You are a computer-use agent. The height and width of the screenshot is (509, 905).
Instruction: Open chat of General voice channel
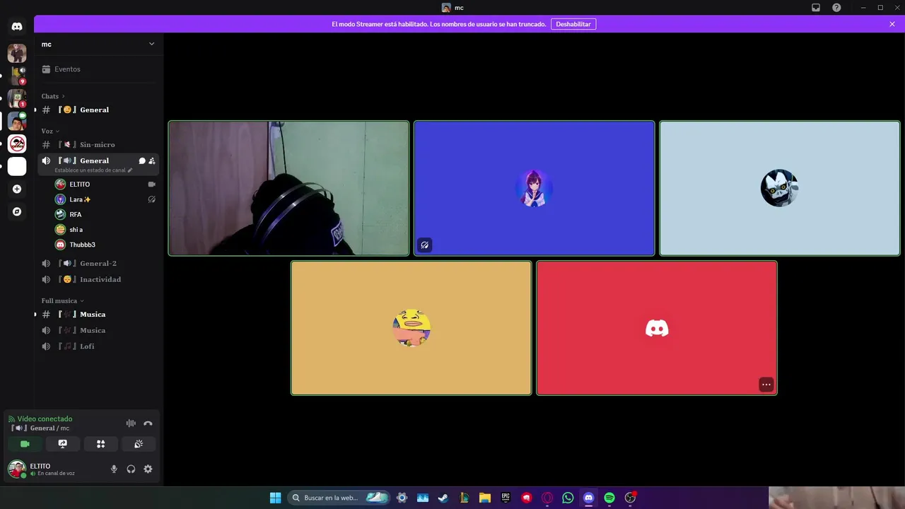142,160
